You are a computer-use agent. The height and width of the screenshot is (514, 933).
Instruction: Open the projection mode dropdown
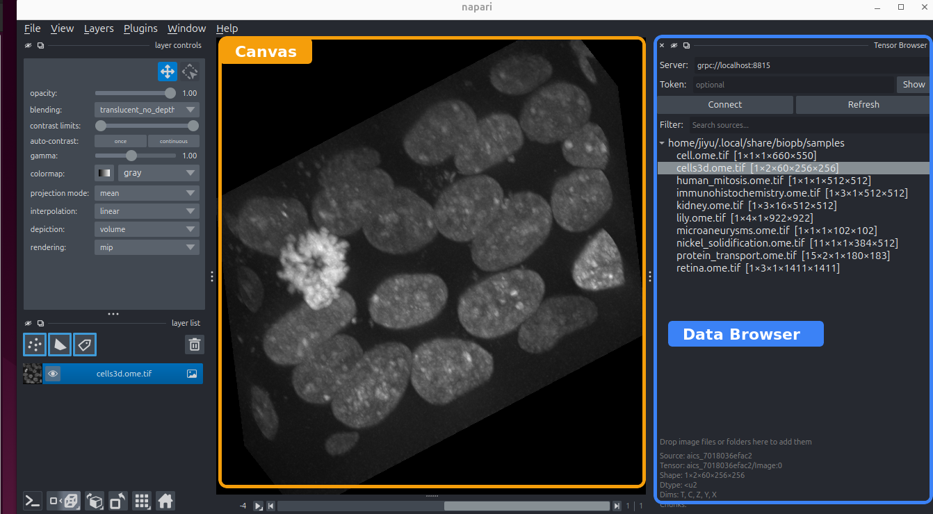click(x=147, y=193)
